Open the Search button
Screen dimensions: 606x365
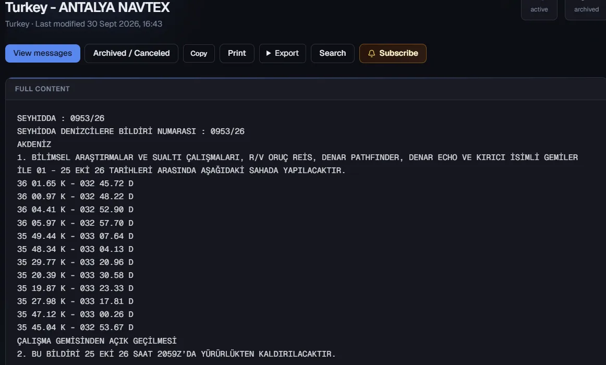click(x=332, y=53)
